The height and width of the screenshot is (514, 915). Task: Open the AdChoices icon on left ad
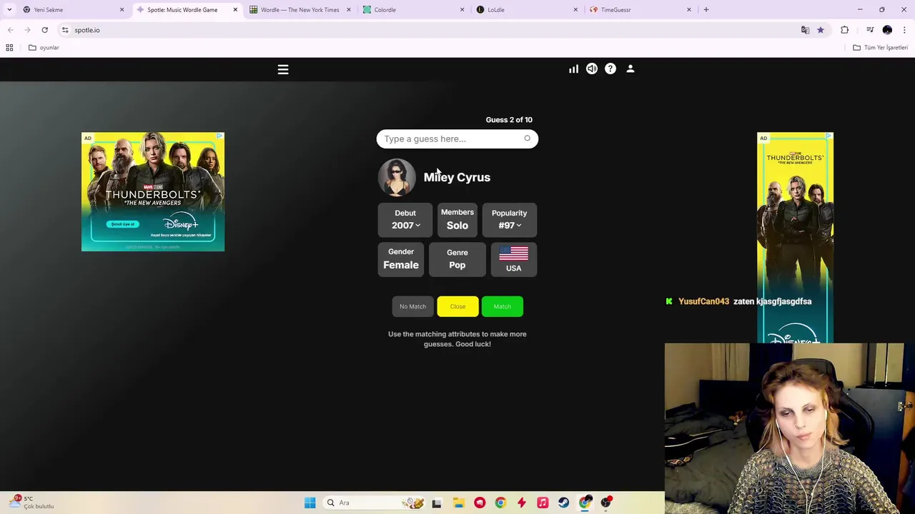tap(219, 136)
